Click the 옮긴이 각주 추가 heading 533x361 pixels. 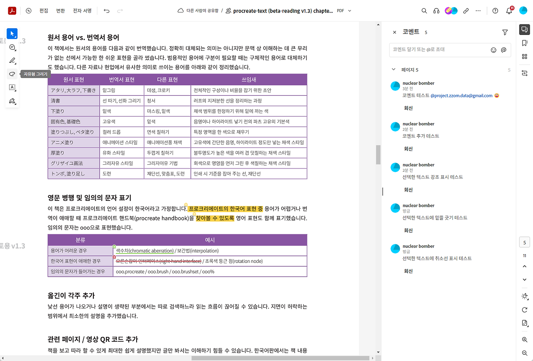71,296
